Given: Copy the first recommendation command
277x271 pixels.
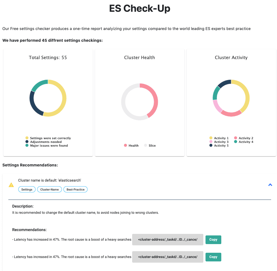Looking at the screenshot, I should (213, 239).
